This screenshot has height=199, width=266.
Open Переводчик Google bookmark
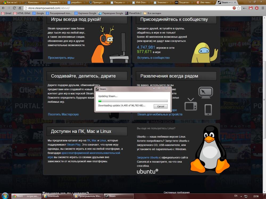point(111,13)
